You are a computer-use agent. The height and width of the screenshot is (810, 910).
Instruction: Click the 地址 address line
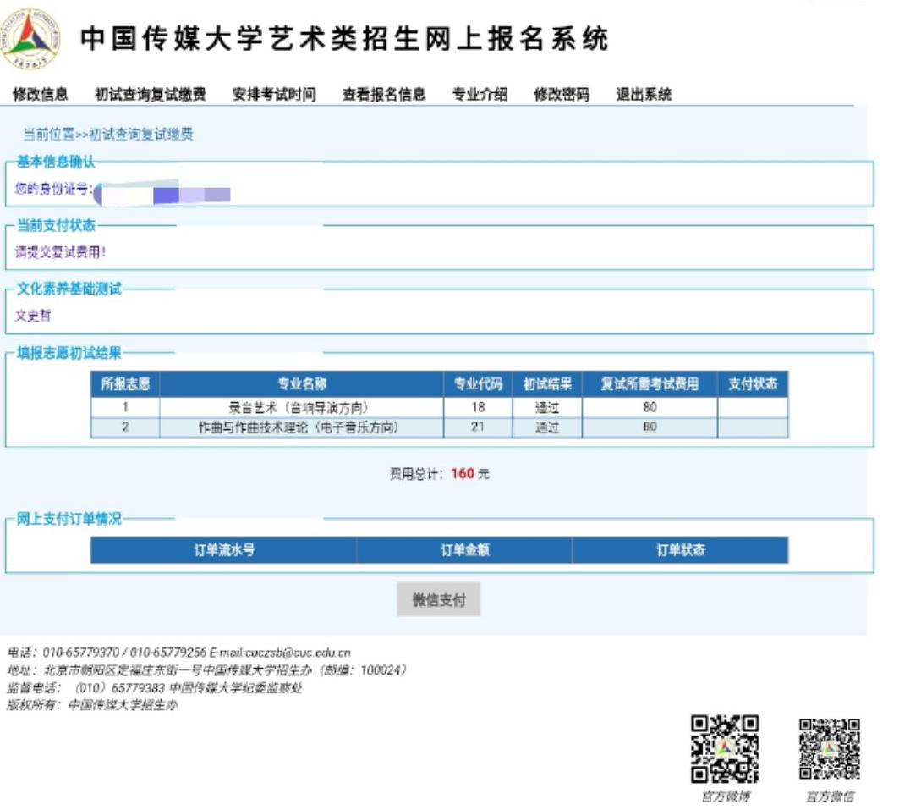[x=206, y=670]
